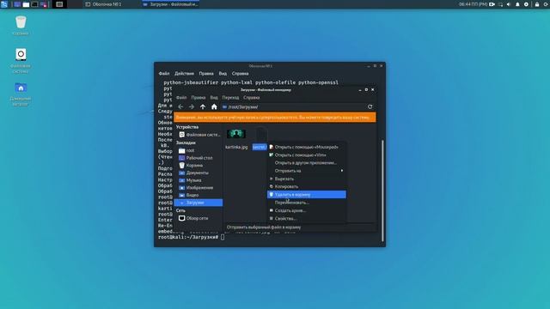This screenshot has height=309, width=550.
Task: Choose Копировать in the context menu
Action: (307, 186)
